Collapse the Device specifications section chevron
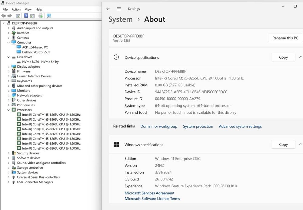 point(301,57)
